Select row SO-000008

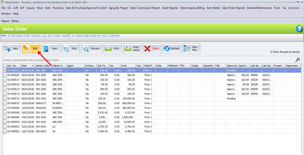coord(152,113)
